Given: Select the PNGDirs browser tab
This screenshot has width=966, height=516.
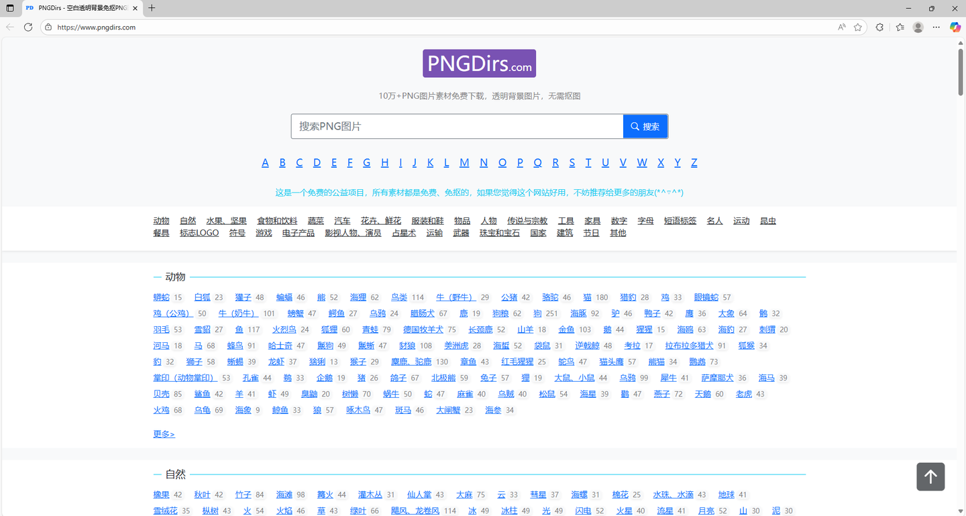Looking at the screenshot, I should coord(82,8).
